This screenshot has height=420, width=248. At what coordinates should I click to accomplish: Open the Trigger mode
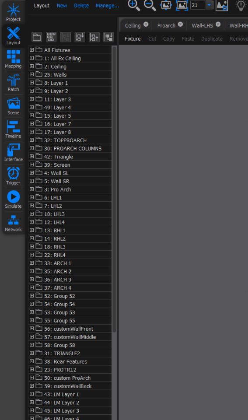[13, 176]
